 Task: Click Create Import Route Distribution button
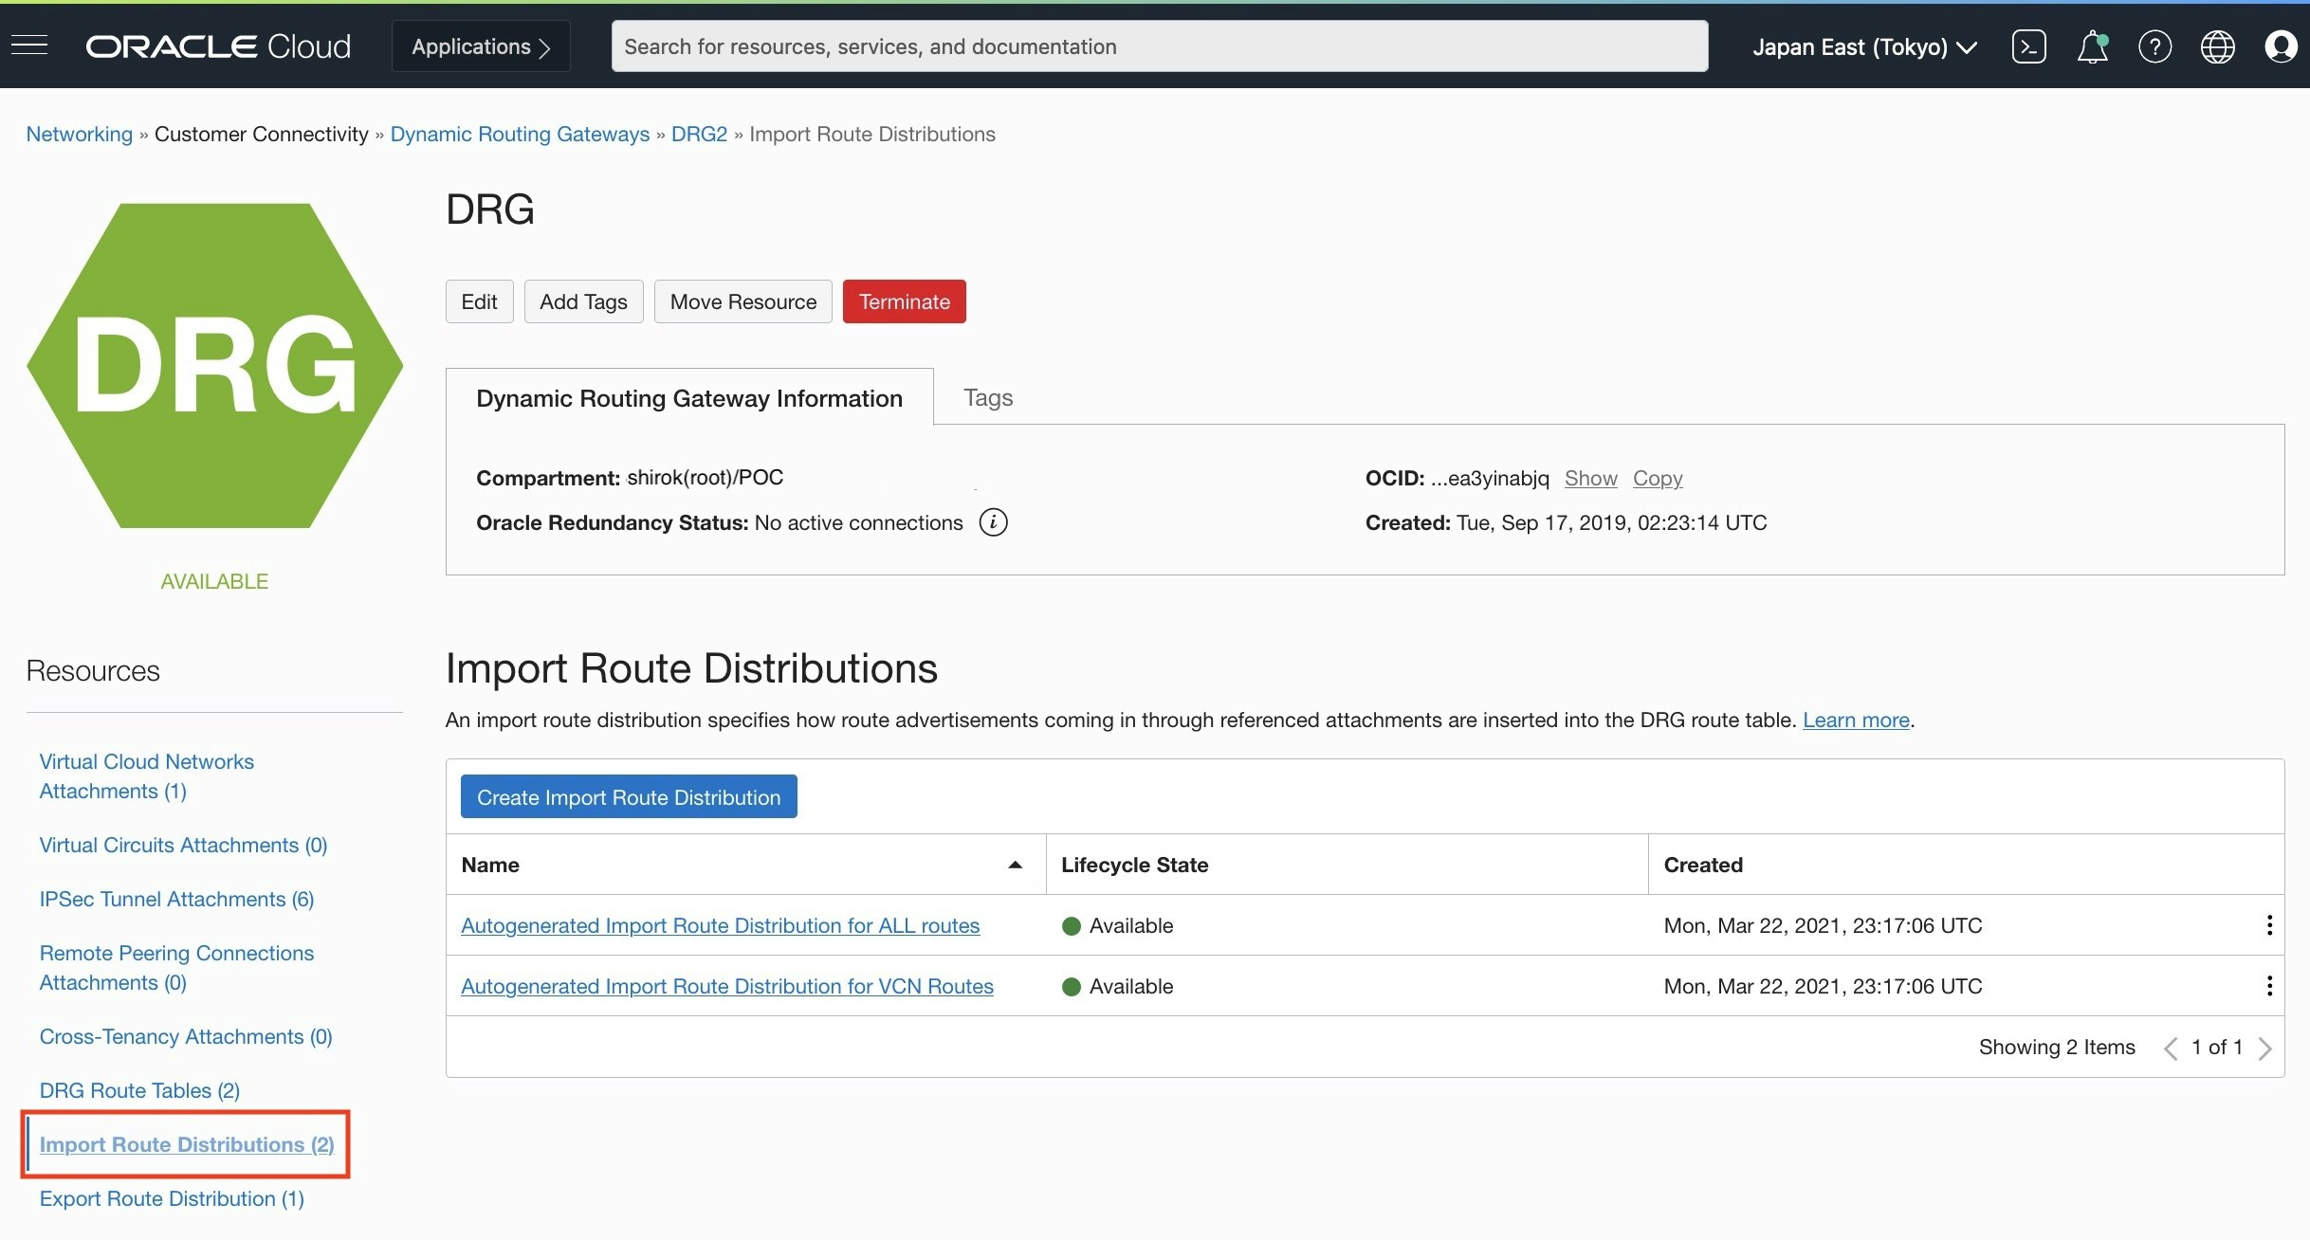[x=629, y=797]
